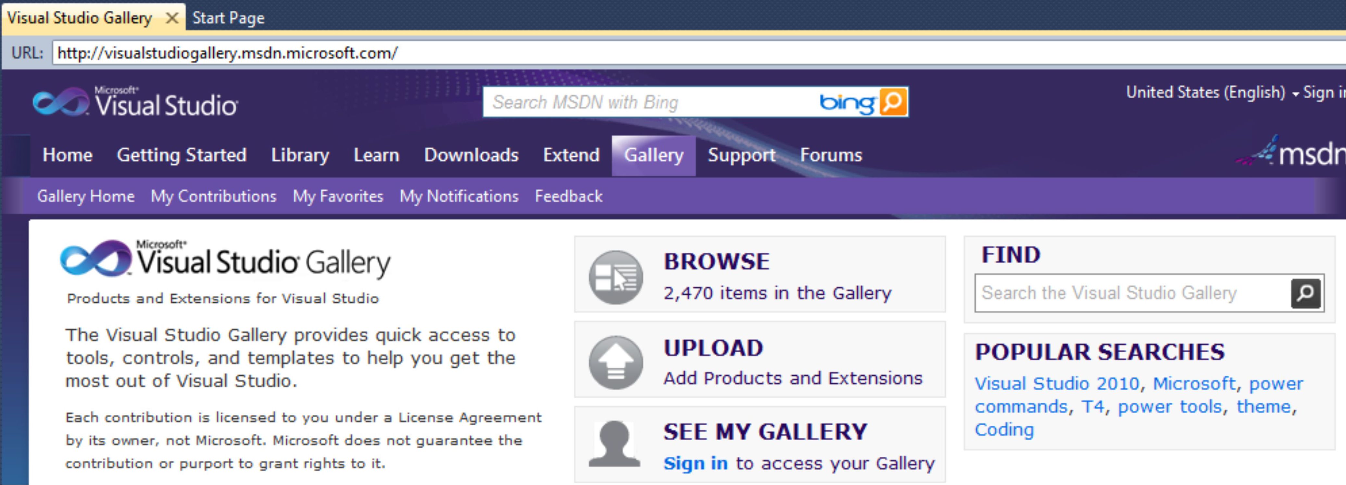Click the power tools popular search link

(x=1170, y=407)
